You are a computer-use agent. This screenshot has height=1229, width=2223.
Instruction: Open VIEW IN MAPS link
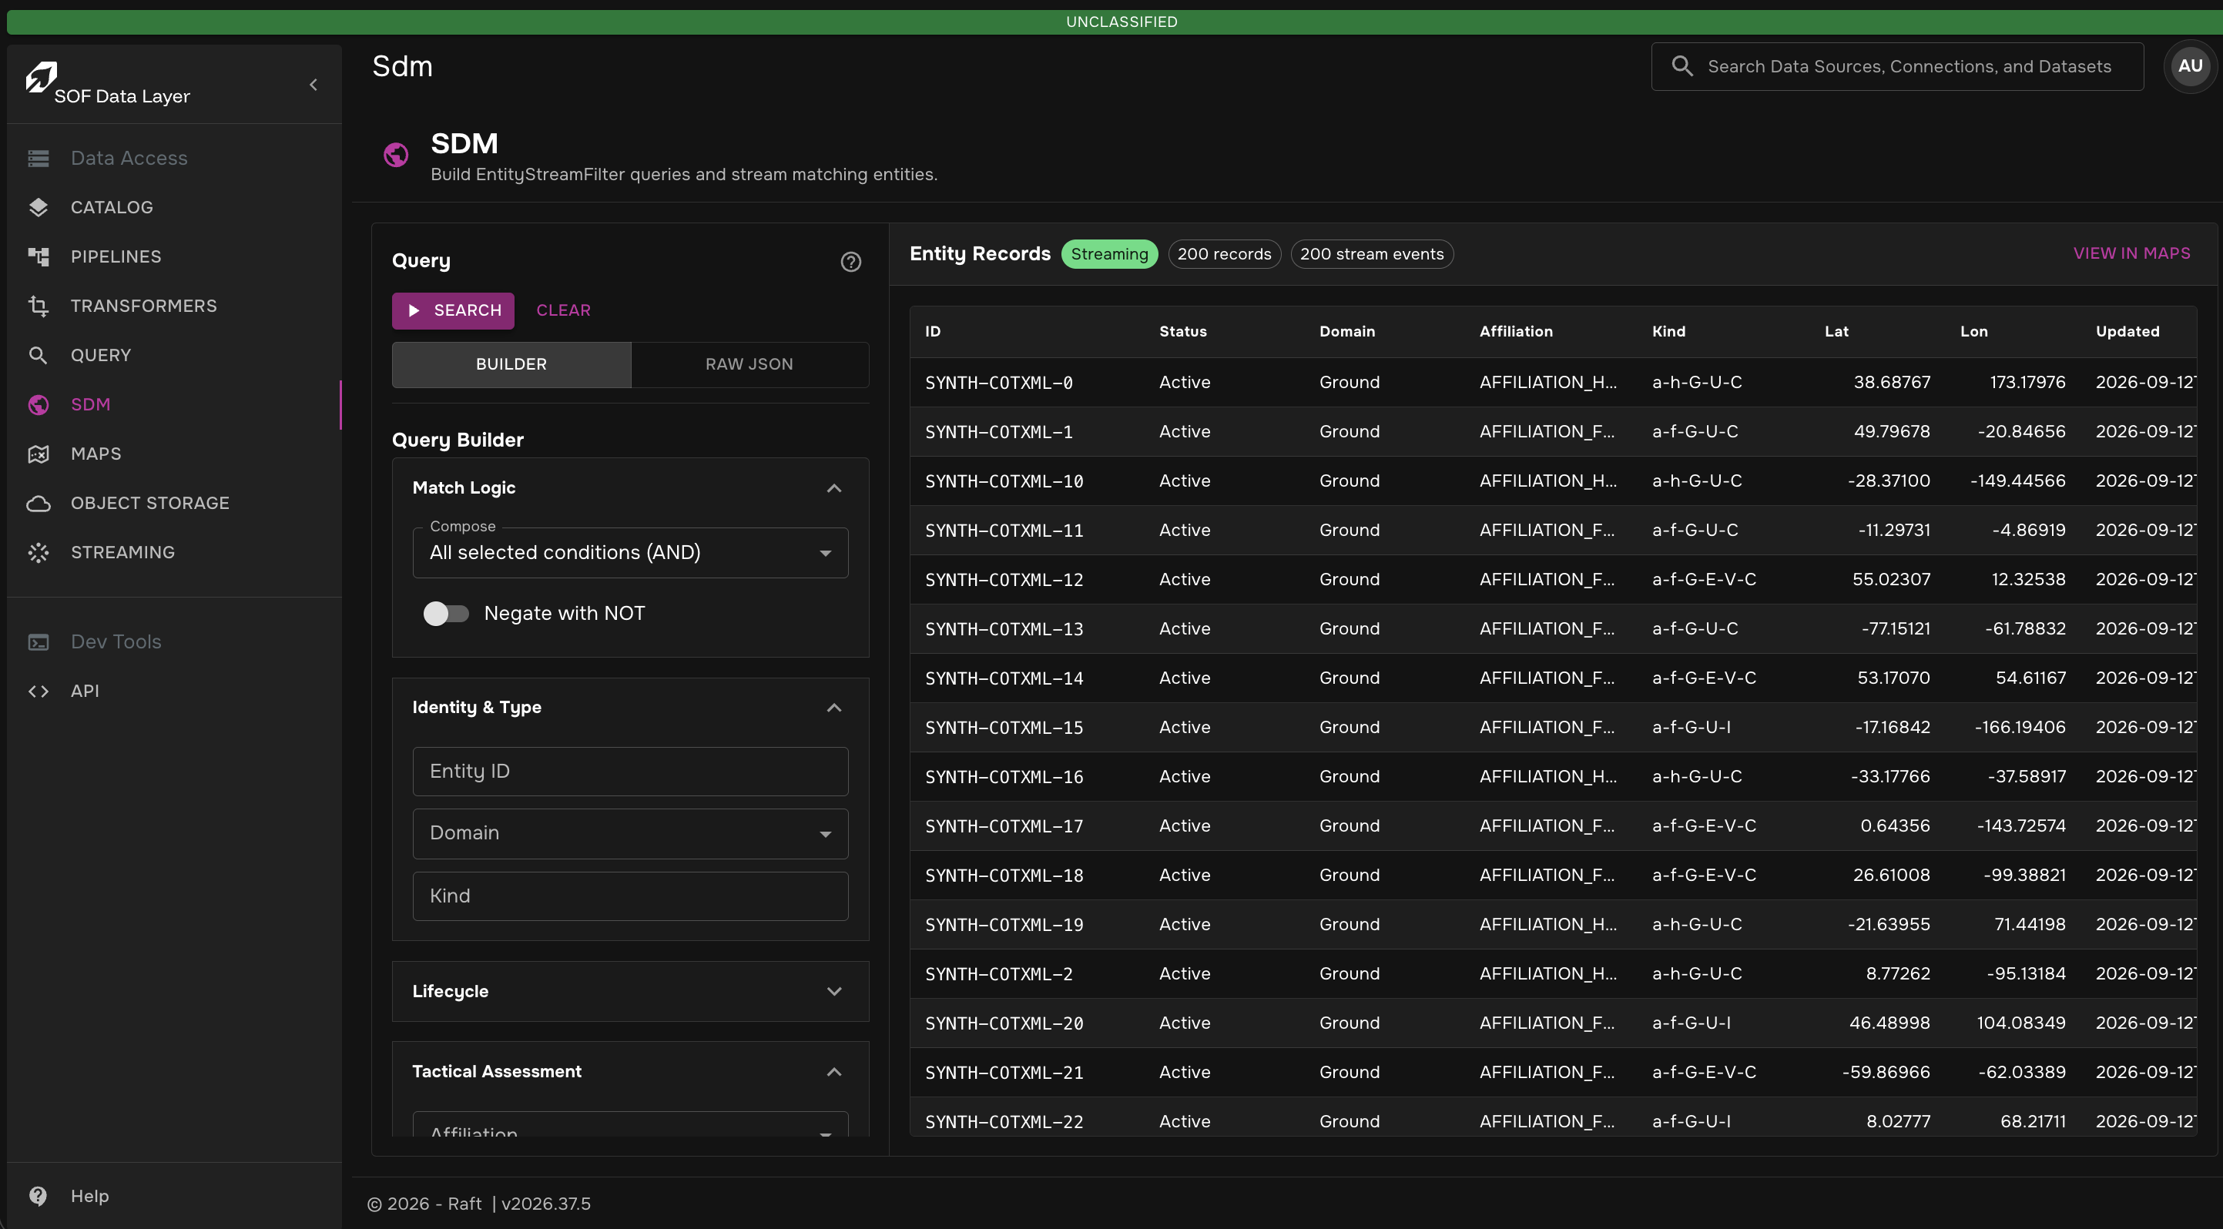tap(2131, 253)
